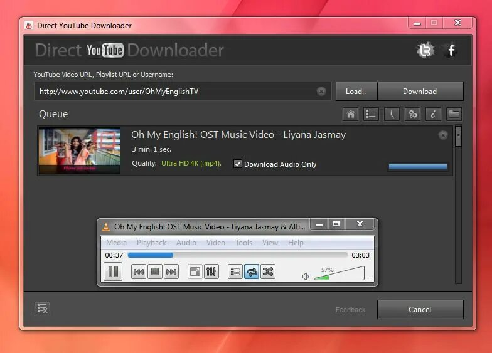
Task: Click the Load.. button
Action: coord(356,92)
